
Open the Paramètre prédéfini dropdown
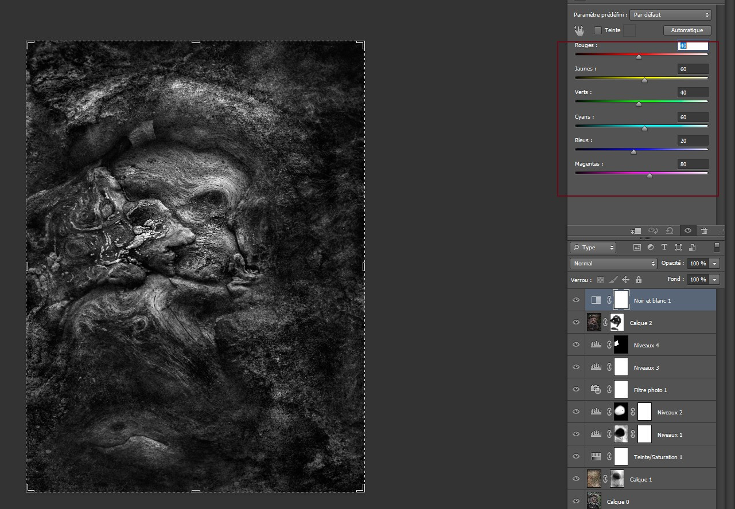pyautogui.click(x=670, y=15)
